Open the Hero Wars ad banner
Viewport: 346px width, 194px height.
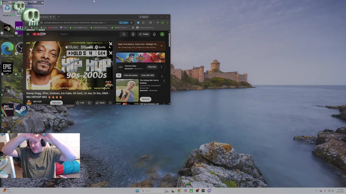tap(140, 57)
